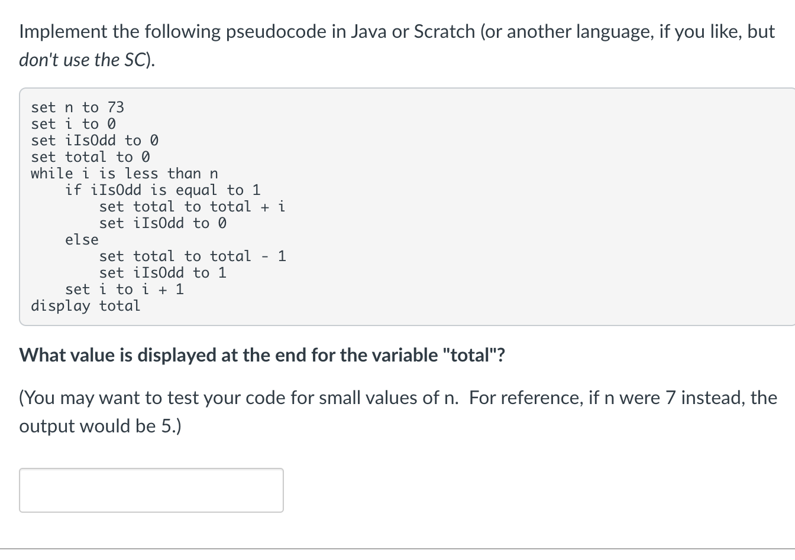Click the "set n to 73" code line
This screenshot has width=795, height=560.
[x=77, y=108]
